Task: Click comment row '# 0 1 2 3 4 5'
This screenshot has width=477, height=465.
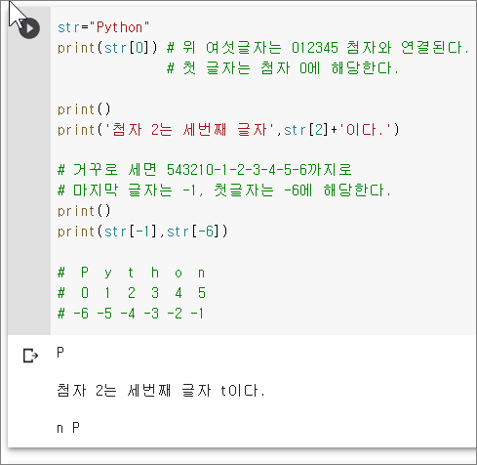Action: coord(132,293)
